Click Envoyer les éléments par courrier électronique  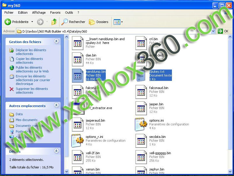[33, 80]
